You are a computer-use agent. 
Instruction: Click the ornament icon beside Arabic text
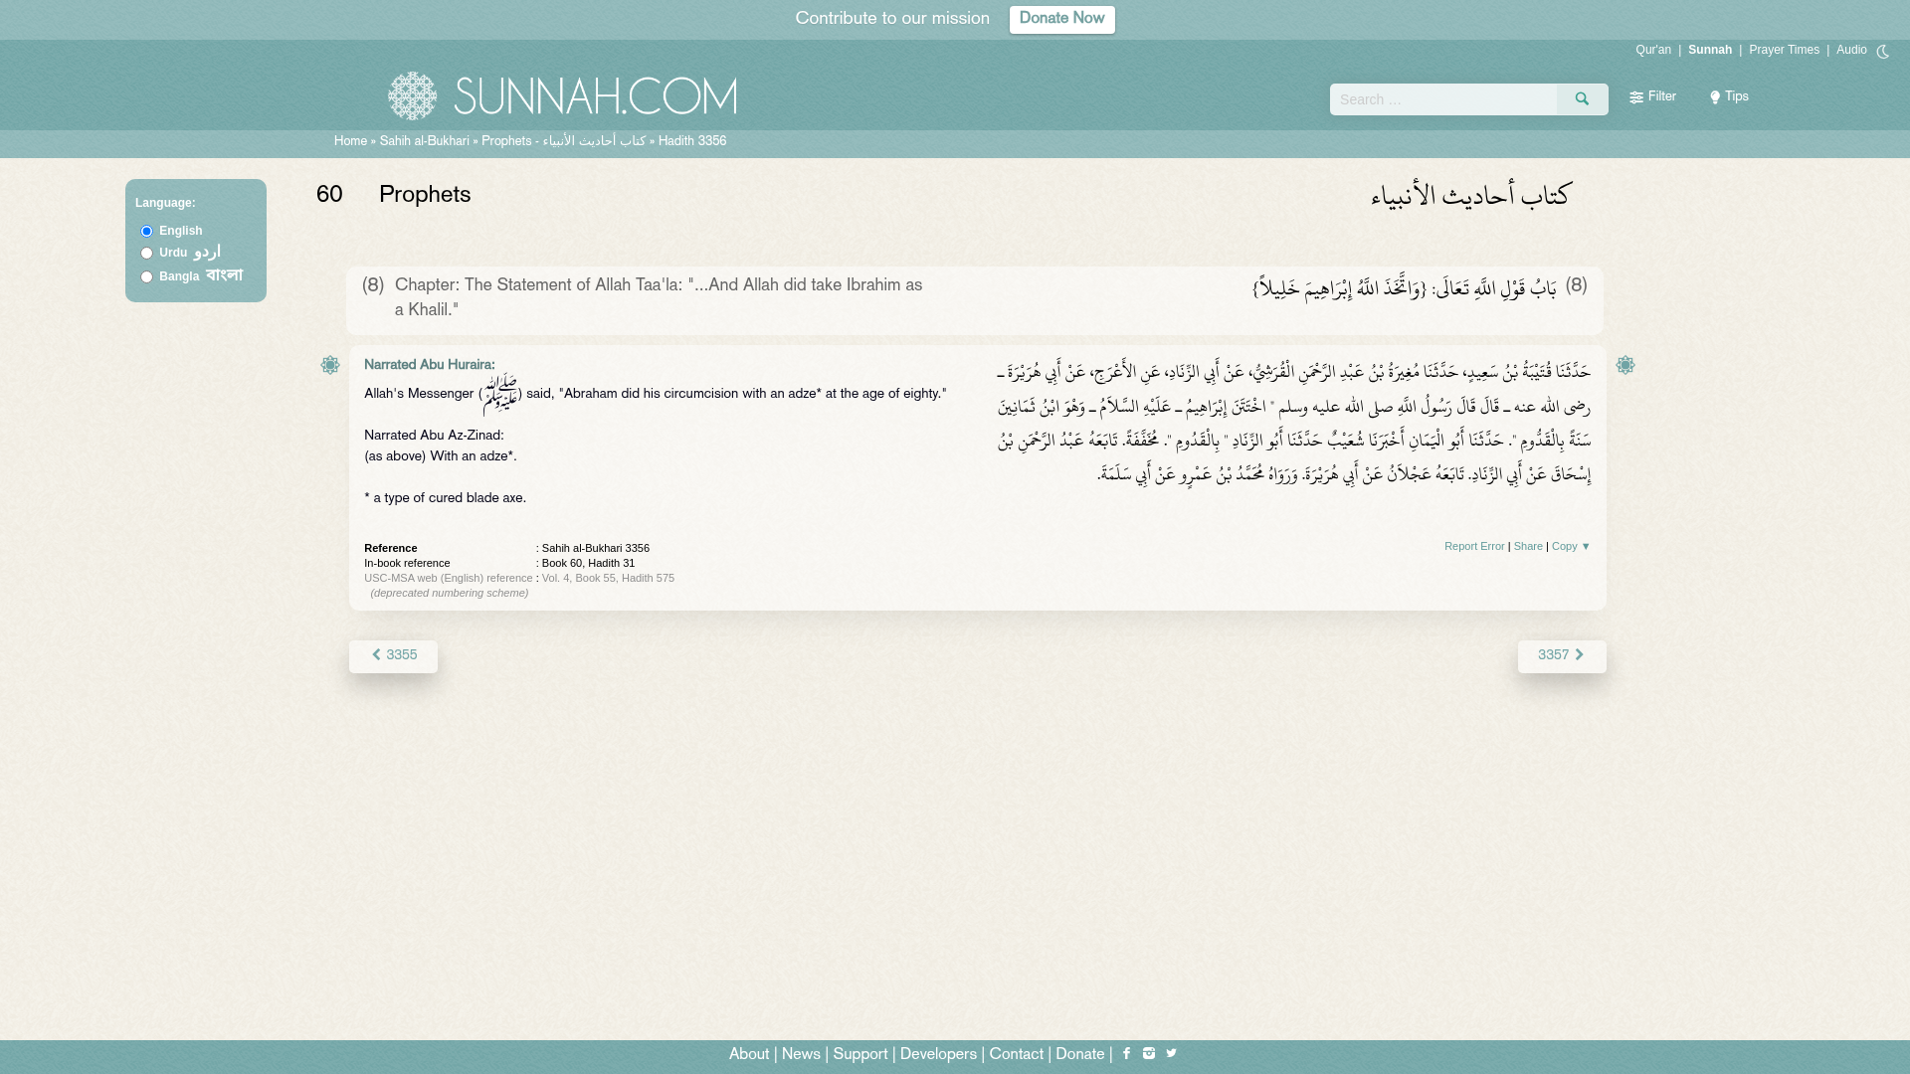tap(1624, 365)
